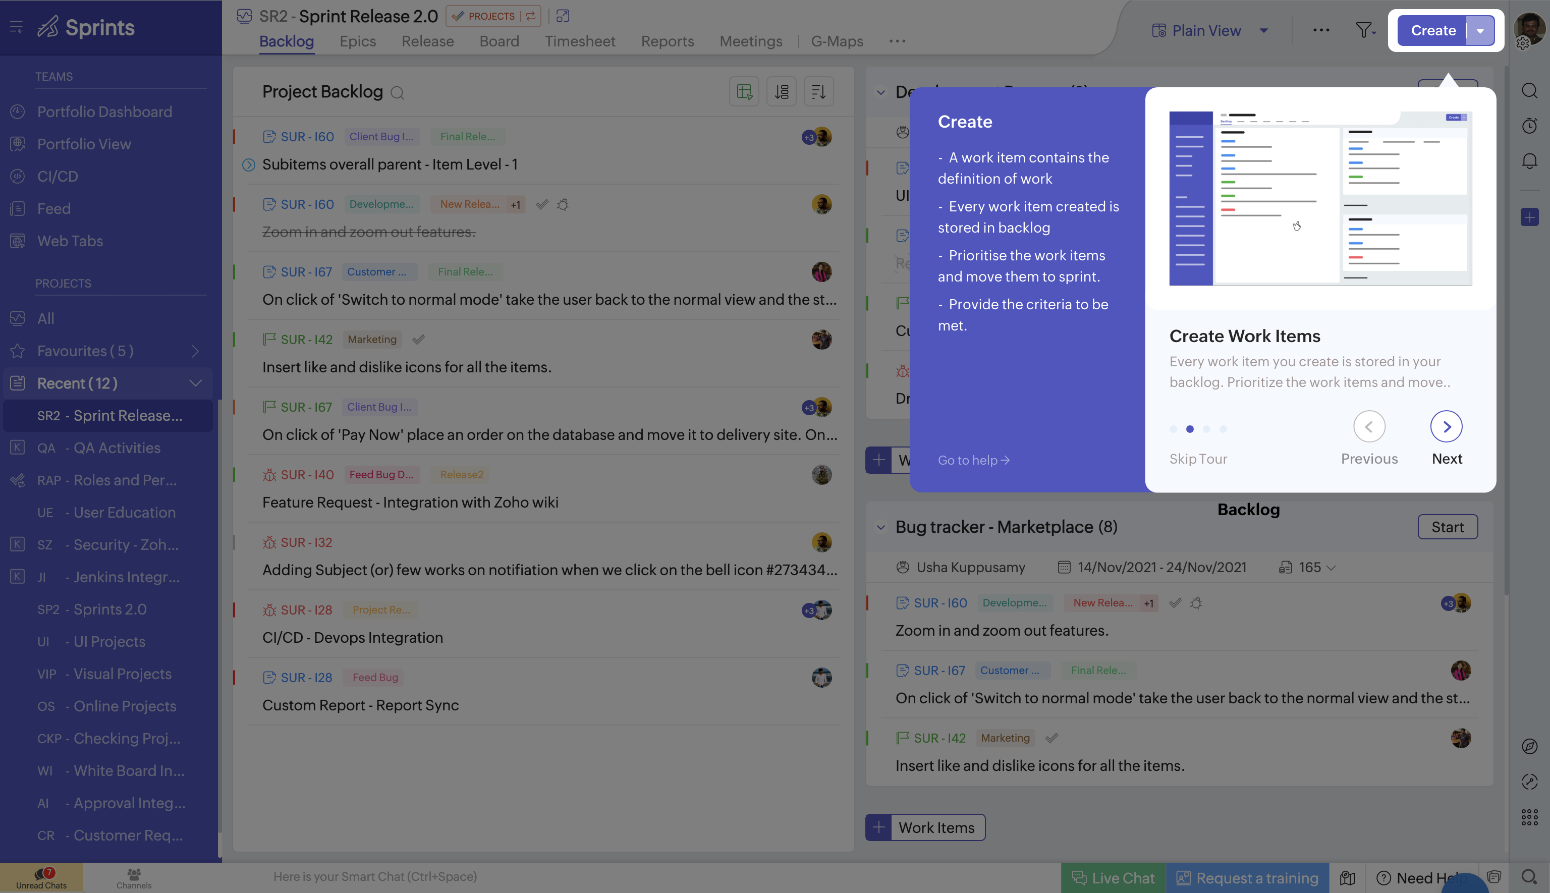Open the Project Backlog search icon
This screenshot has height=893, width=1550.
[x=398, y=93]
